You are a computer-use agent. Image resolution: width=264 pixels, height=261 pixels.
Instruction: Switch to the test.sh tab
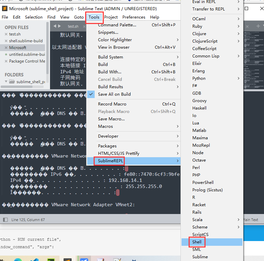pos(73,26)
